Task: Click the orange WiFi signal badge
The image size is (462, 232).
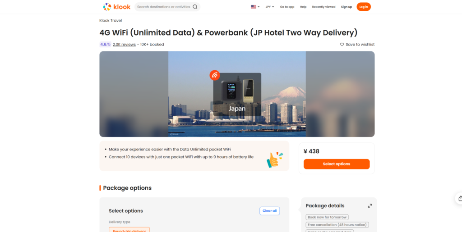Action: coord(215,75)
